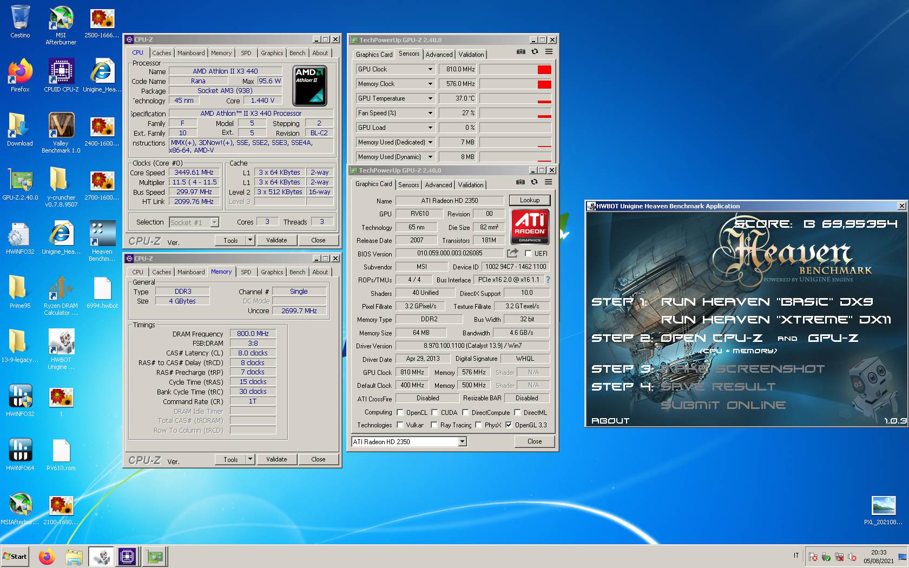This screenshot has height=568, width=909.
Task: Click refresh icon in GPU-Z Graphics Card window
Action: point(534,182)
